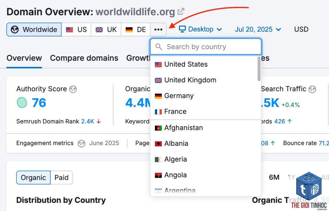Click the country list scrollbar thumb
Image resolution: width=329 pixels, height=211 pixels.
tap(259, 69)
